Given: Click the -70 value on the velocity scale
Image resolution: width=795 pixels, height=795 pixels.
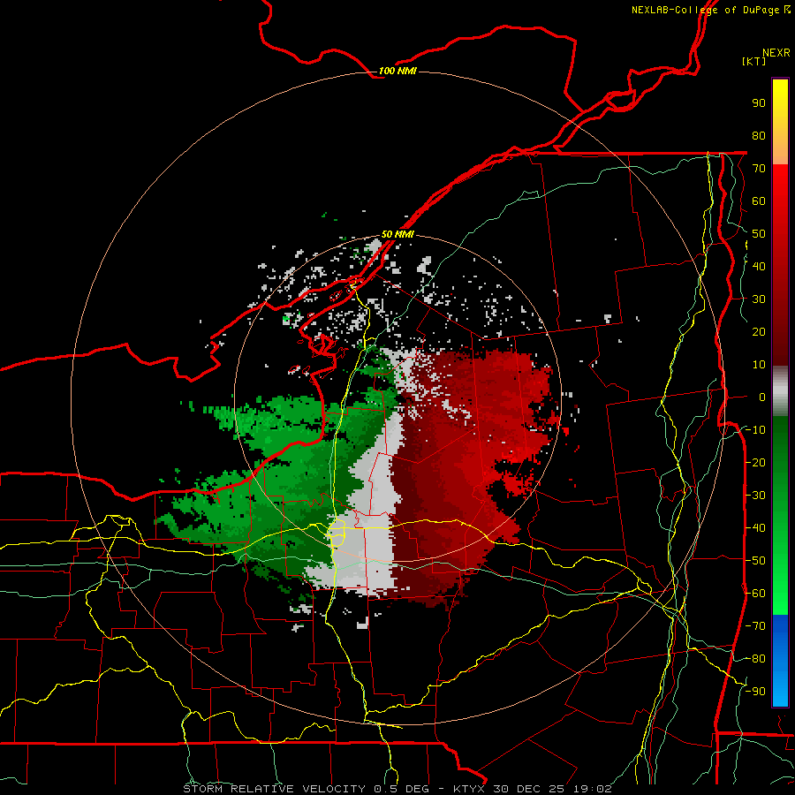Looking at the screenshot, I should [755, 625].
